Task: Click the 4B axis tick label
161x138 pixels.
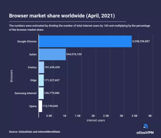Action: (150, 116)
